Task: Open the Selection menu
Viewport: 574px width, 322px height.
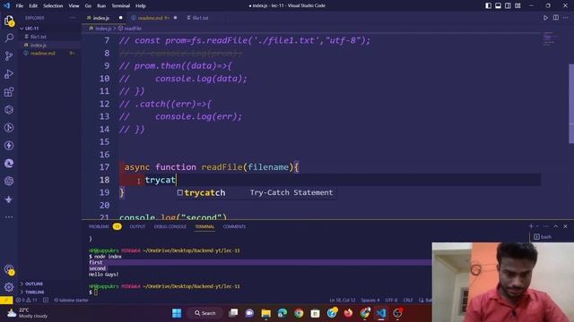Action: (53, 6)
